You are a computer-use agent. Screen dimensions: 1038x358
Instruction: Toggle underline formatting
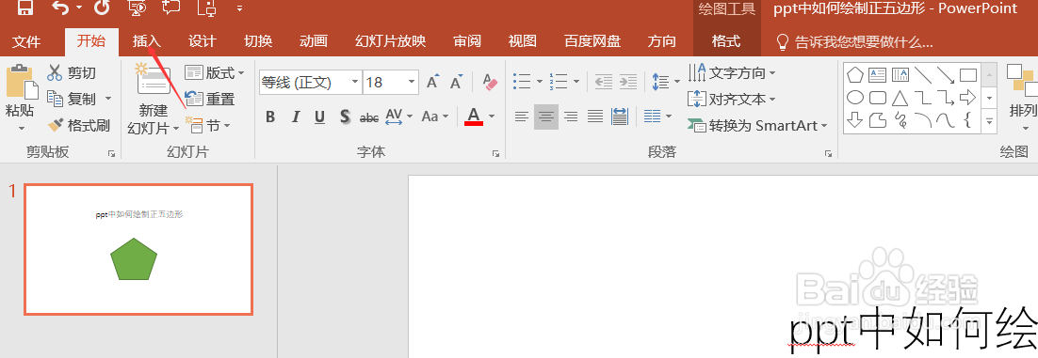[x=319, y=117]
